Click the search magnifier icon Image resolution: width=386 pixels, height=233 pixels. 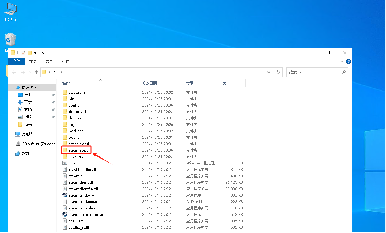(x=344, y=72)
